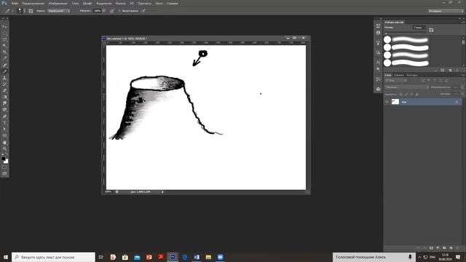Select the fourth brush preset
The height and width of the screenshot is (262, 466).
coord(406,63)
